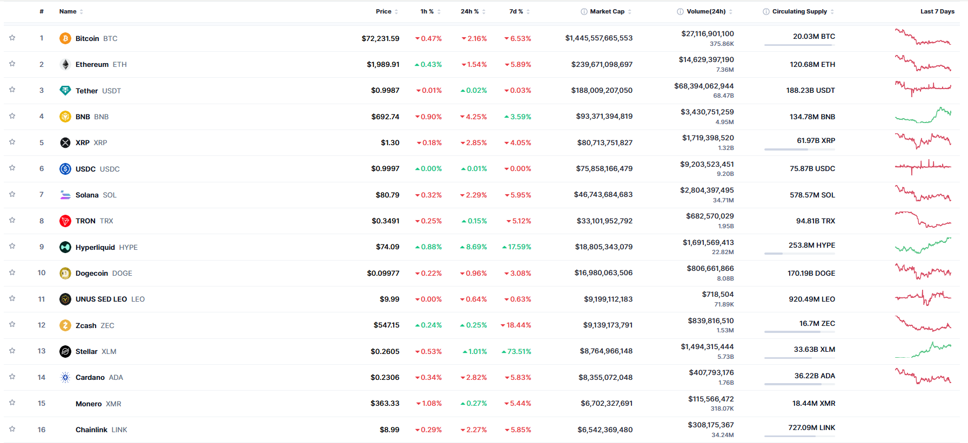
Task: Sort by rank # column header
Action: coord(42,11)
